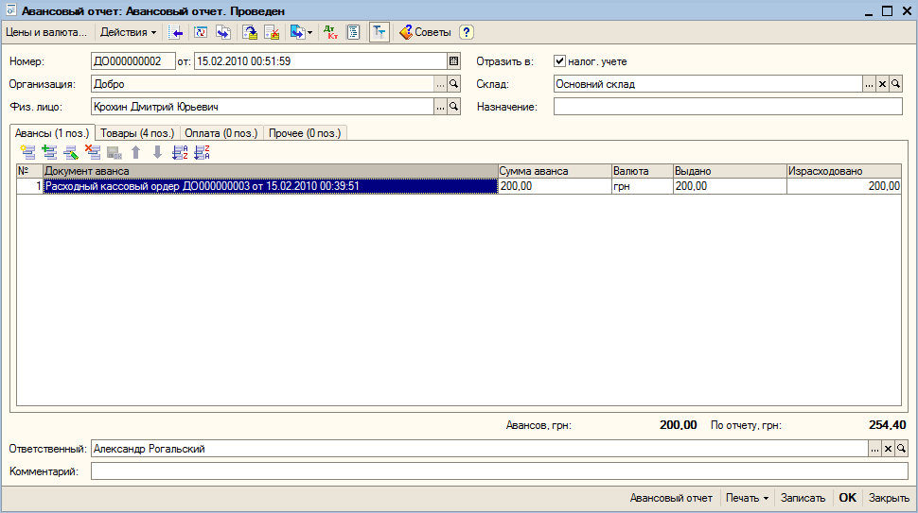Switch to the Авансы (1 поз.) tab

52,133
